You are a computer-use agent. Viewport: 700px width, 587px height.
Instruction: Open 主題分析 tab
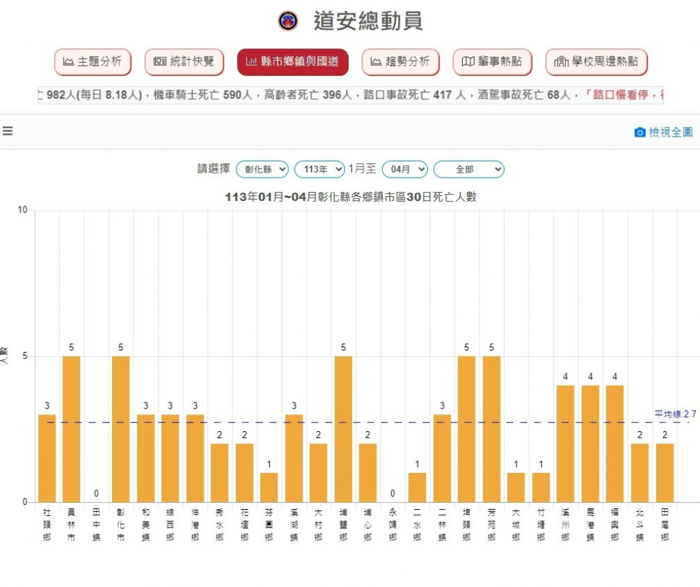tap(92, 62)
